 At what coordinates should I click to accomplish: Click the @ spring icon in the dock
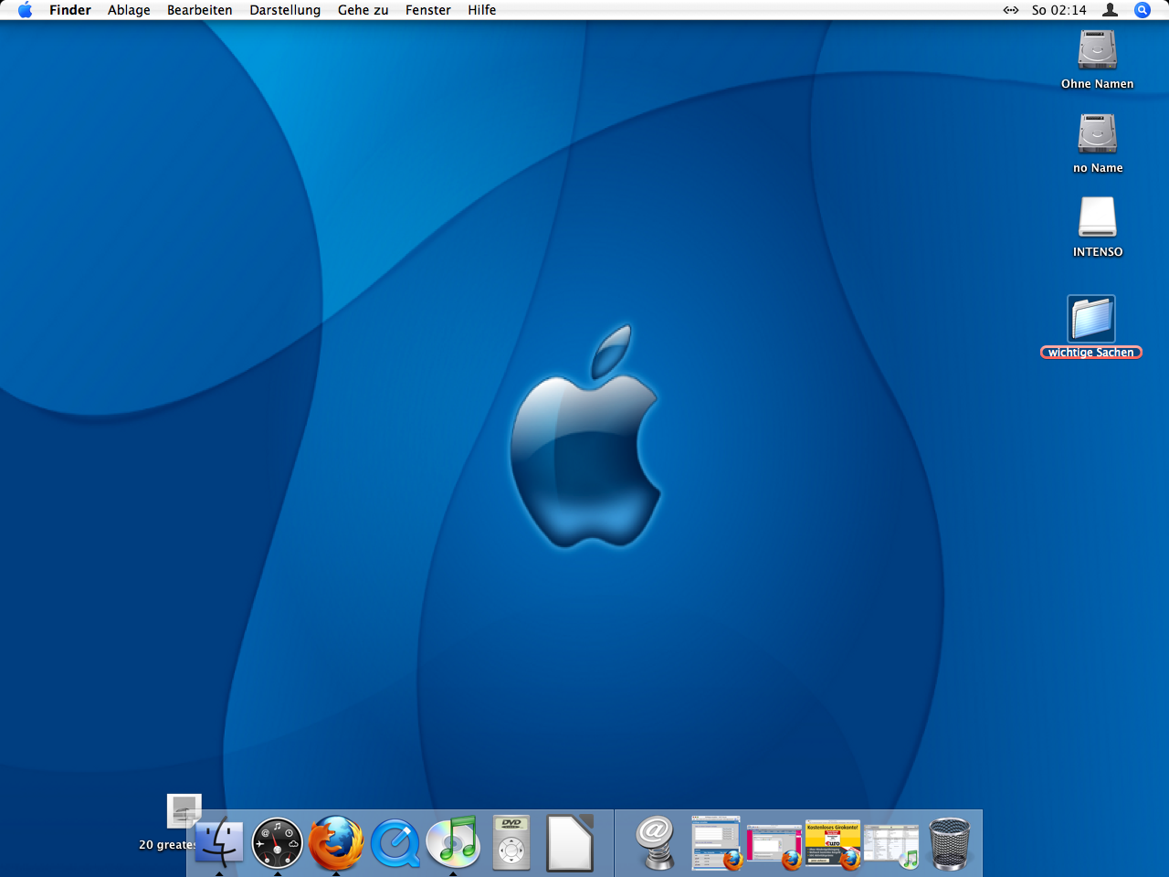(656, 842)
